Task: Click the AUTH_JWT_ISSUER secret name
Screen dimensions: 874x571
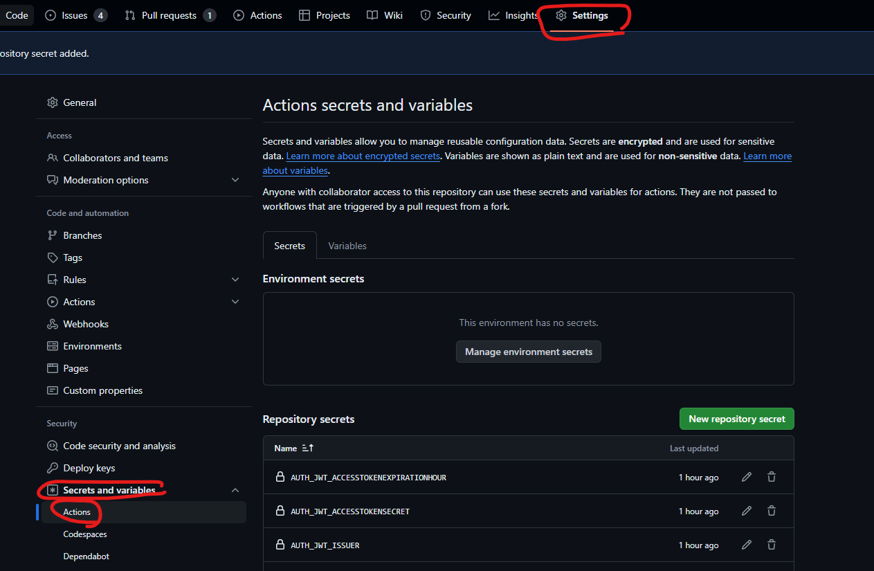Action: pos(325,545)
